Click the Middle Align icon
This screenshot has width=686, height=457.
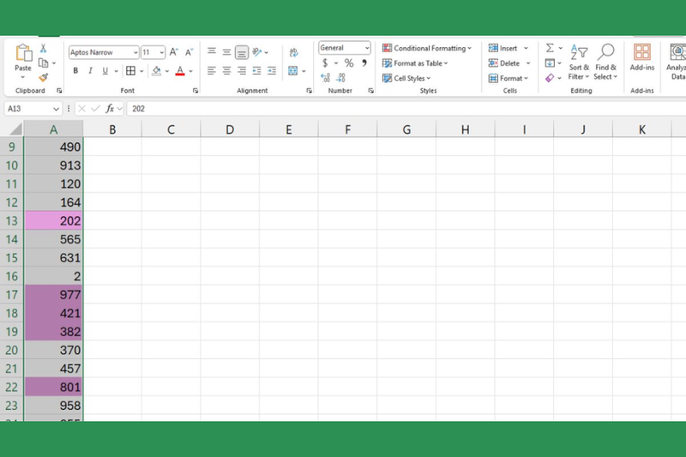pyautogui.click(x=226, y=52)
